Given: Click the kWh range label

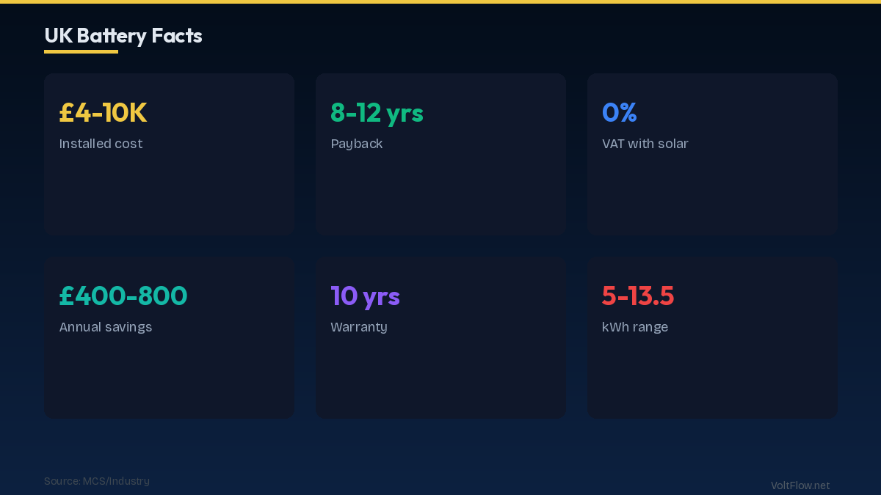Looking at the screenshot, I should pyautogui.click(x=634, y=327).
